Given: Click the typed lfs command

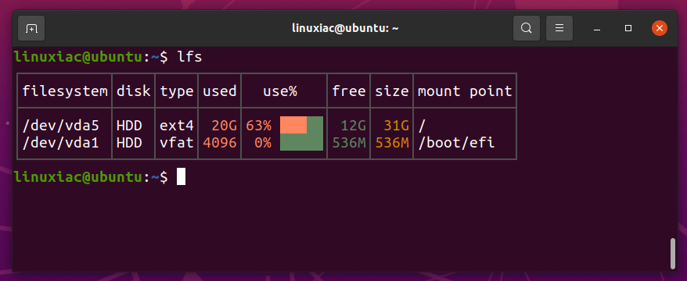Looking at the screenshot, I should click(x=189, y=57).
